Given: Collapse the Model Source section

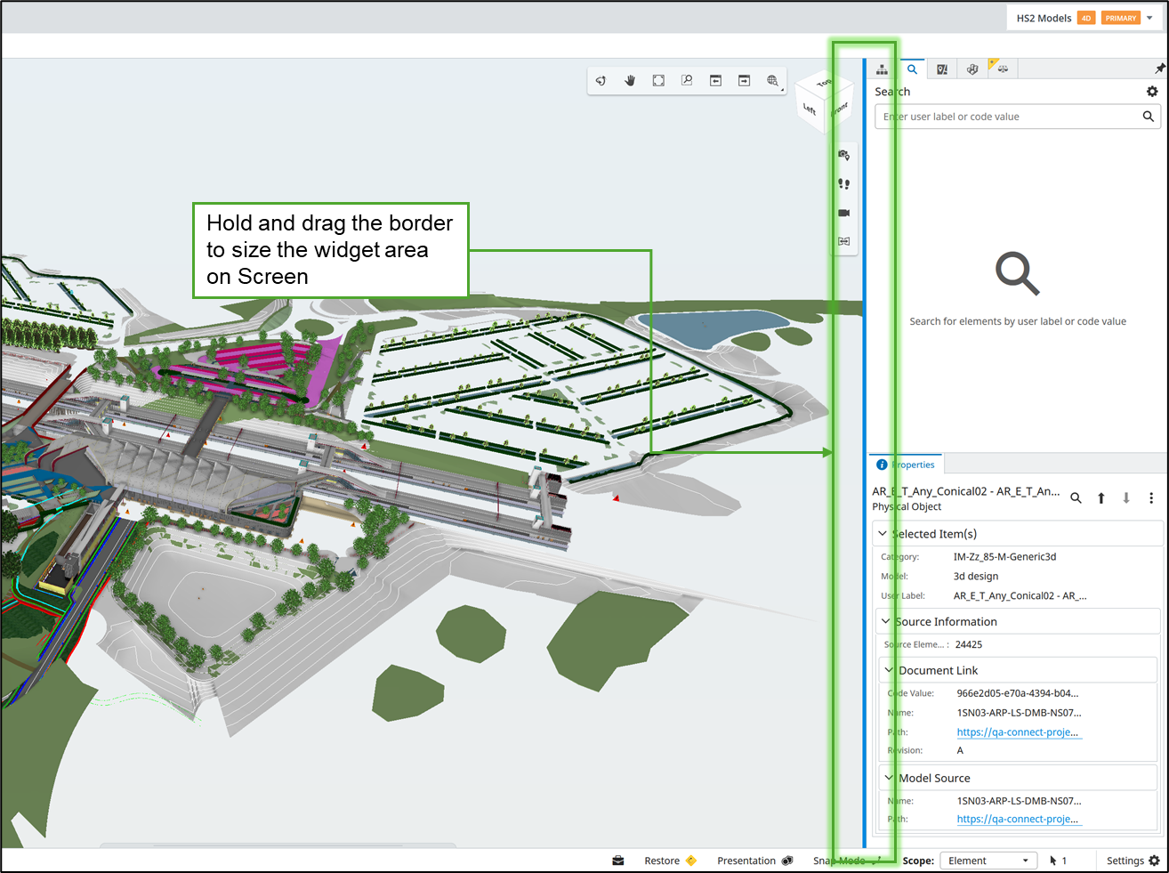Looking at the screenshot, I should coord(889,778).
